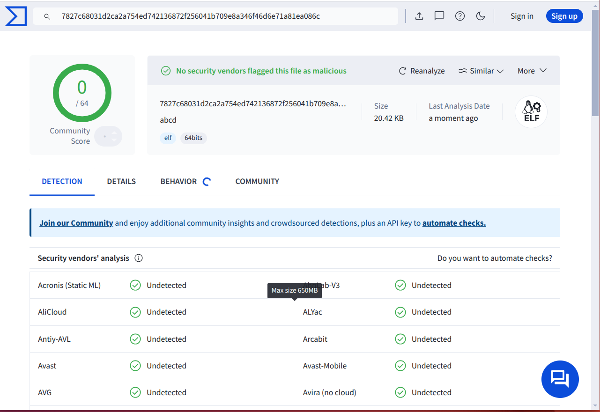Select the DETECTION tab
The image size is (600, 412).
[x=62, y=182]
